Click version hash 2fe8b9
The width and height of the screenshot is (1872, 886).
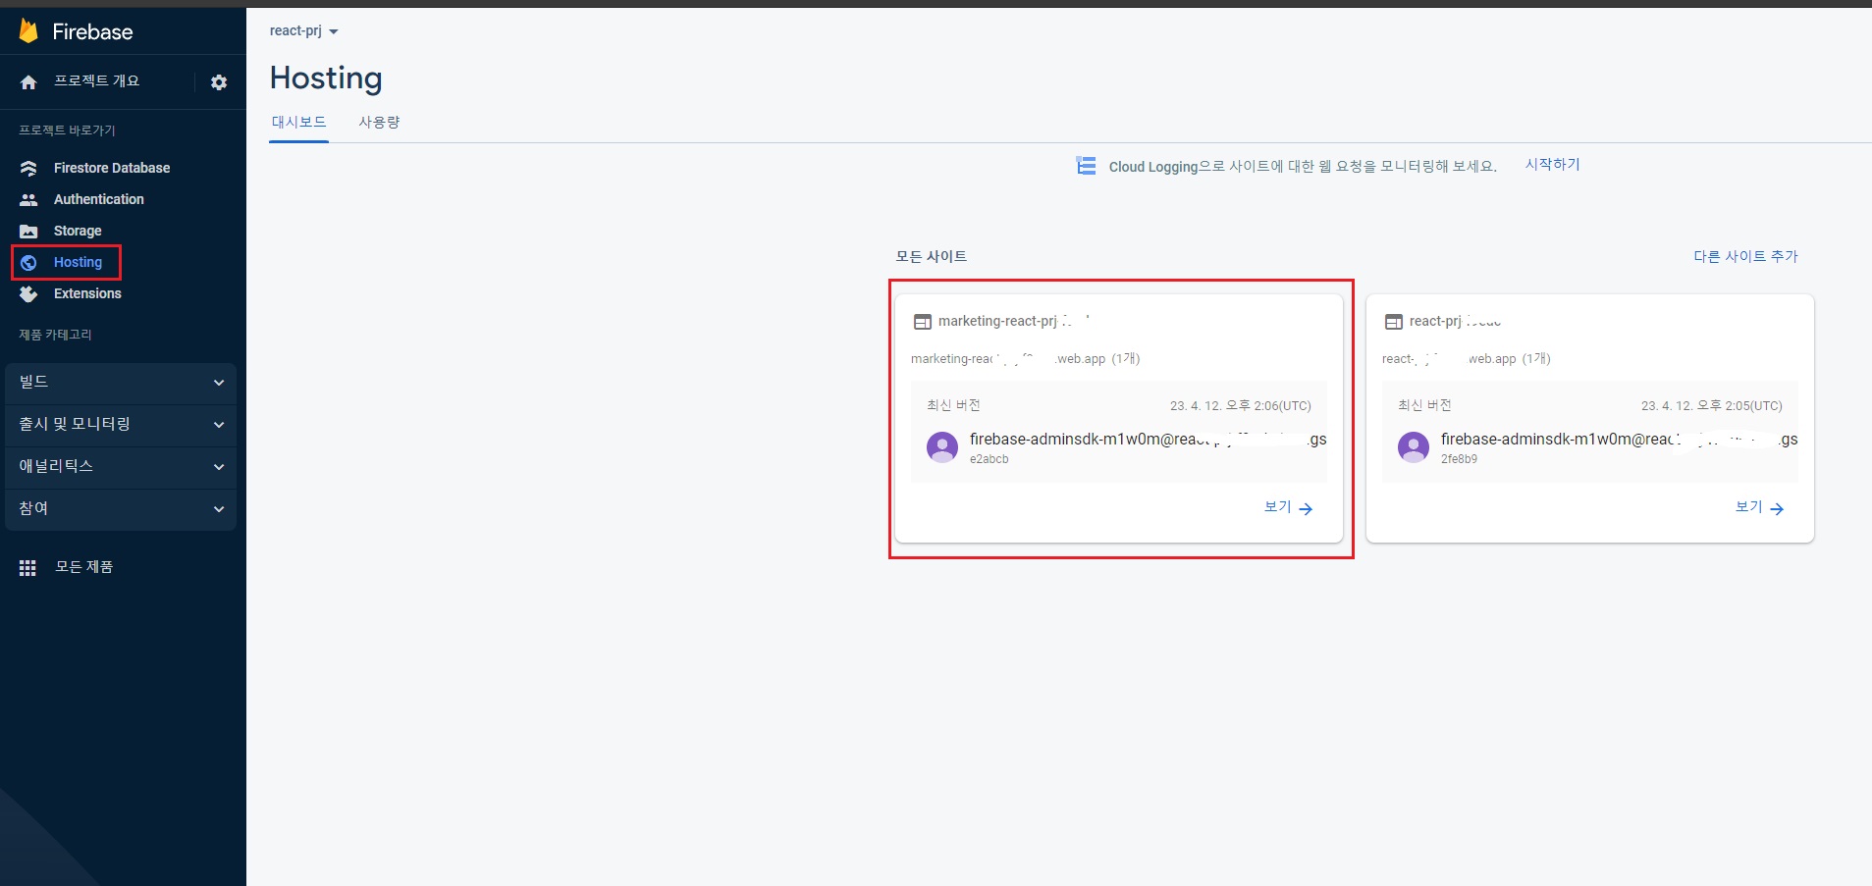pyautogui.click(x=1460, y=459)
